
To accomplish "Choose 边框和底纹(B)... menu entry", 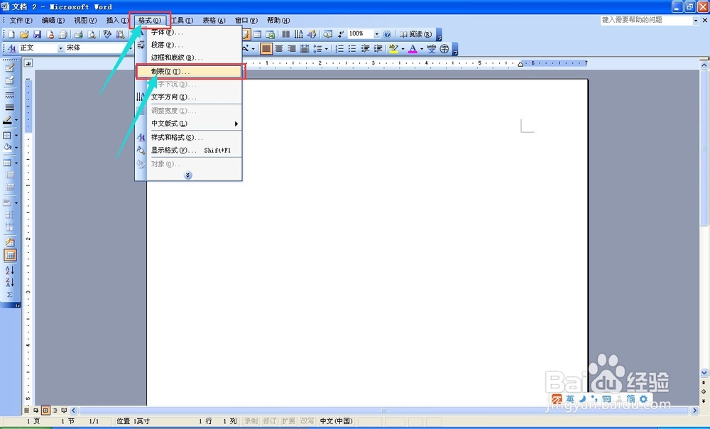I will coord(188,58).
